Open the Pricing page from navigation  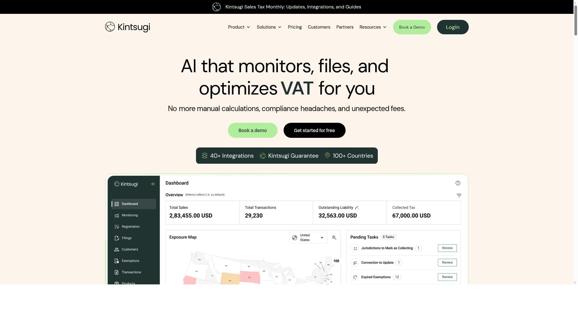click(295, 27)
